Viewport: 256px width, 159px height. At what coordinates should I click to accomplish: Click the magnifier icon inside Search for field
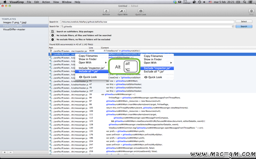[63, 26]
